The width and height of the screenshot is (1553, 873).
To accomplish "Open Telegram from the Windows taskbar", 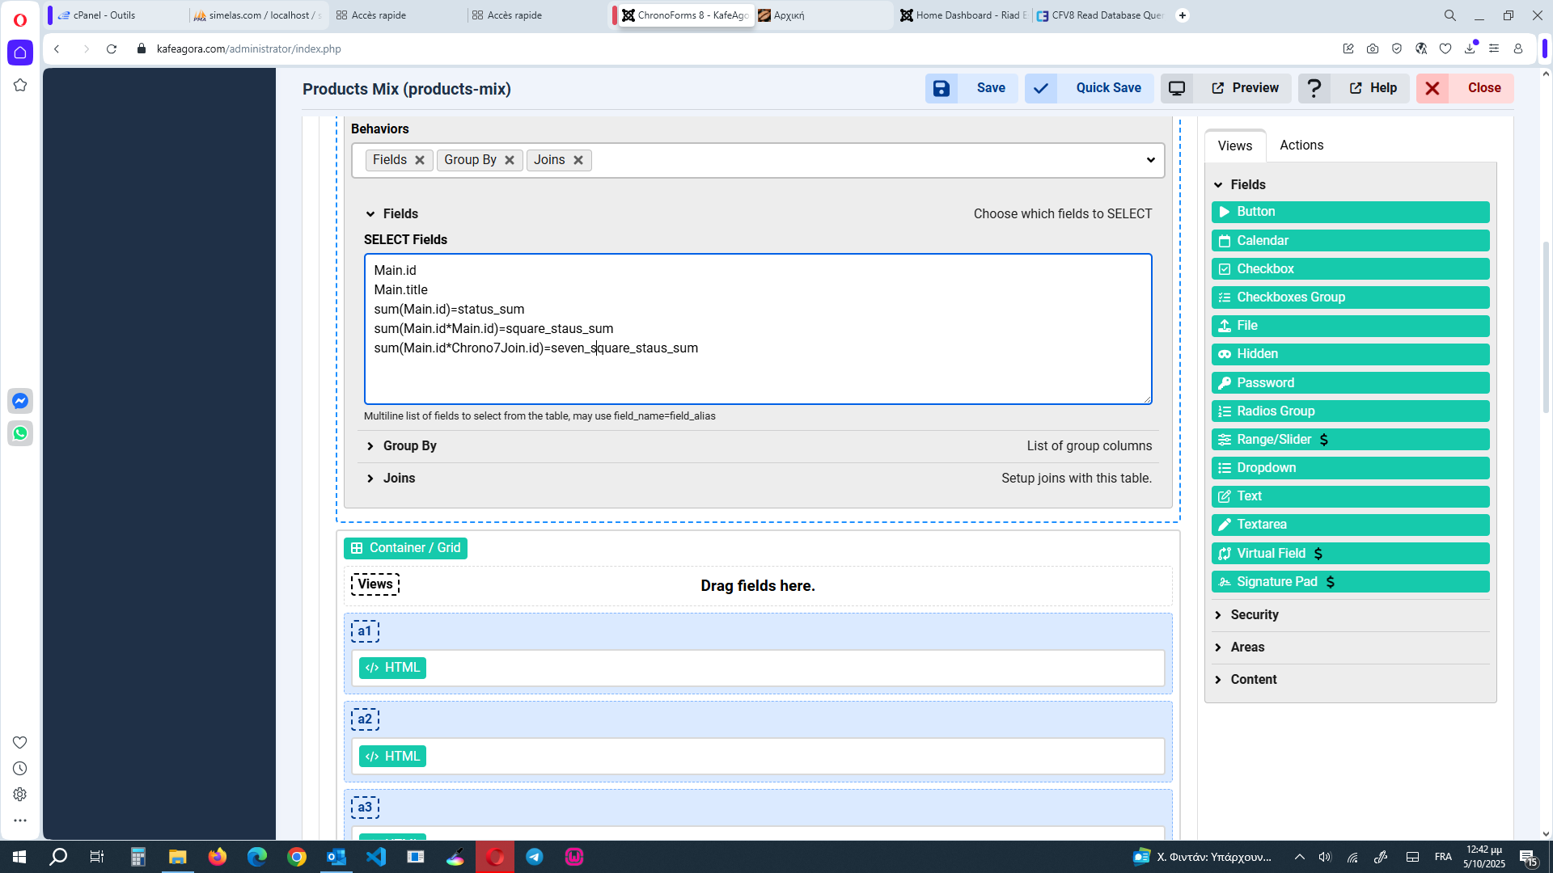I will coord(535,856).
